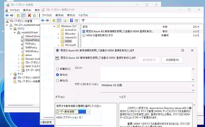Click the help pane scroll up arrow
The width and height of the screenshot is (205, 127).
pyautogui.click(x=194, y=105)
